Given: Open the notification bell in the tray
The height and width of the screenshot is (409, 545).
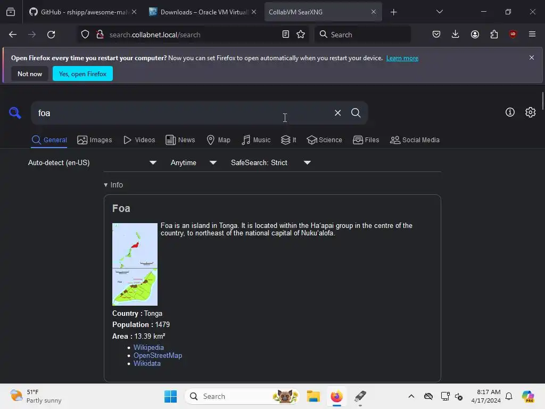Looking at the screenshot, I should [509, 396].
